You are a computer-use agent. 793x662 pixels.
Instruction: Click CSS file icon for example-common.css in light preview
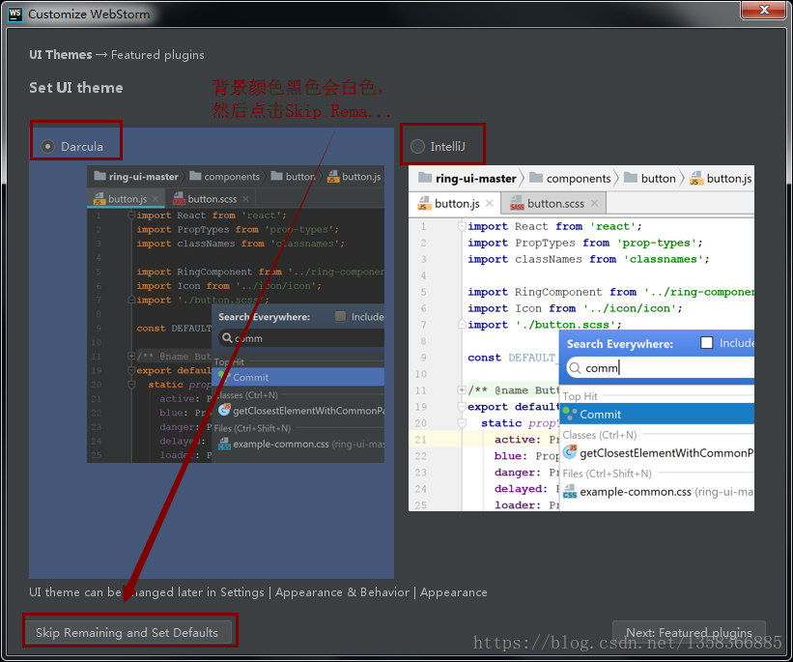click(x=570, y=491)
